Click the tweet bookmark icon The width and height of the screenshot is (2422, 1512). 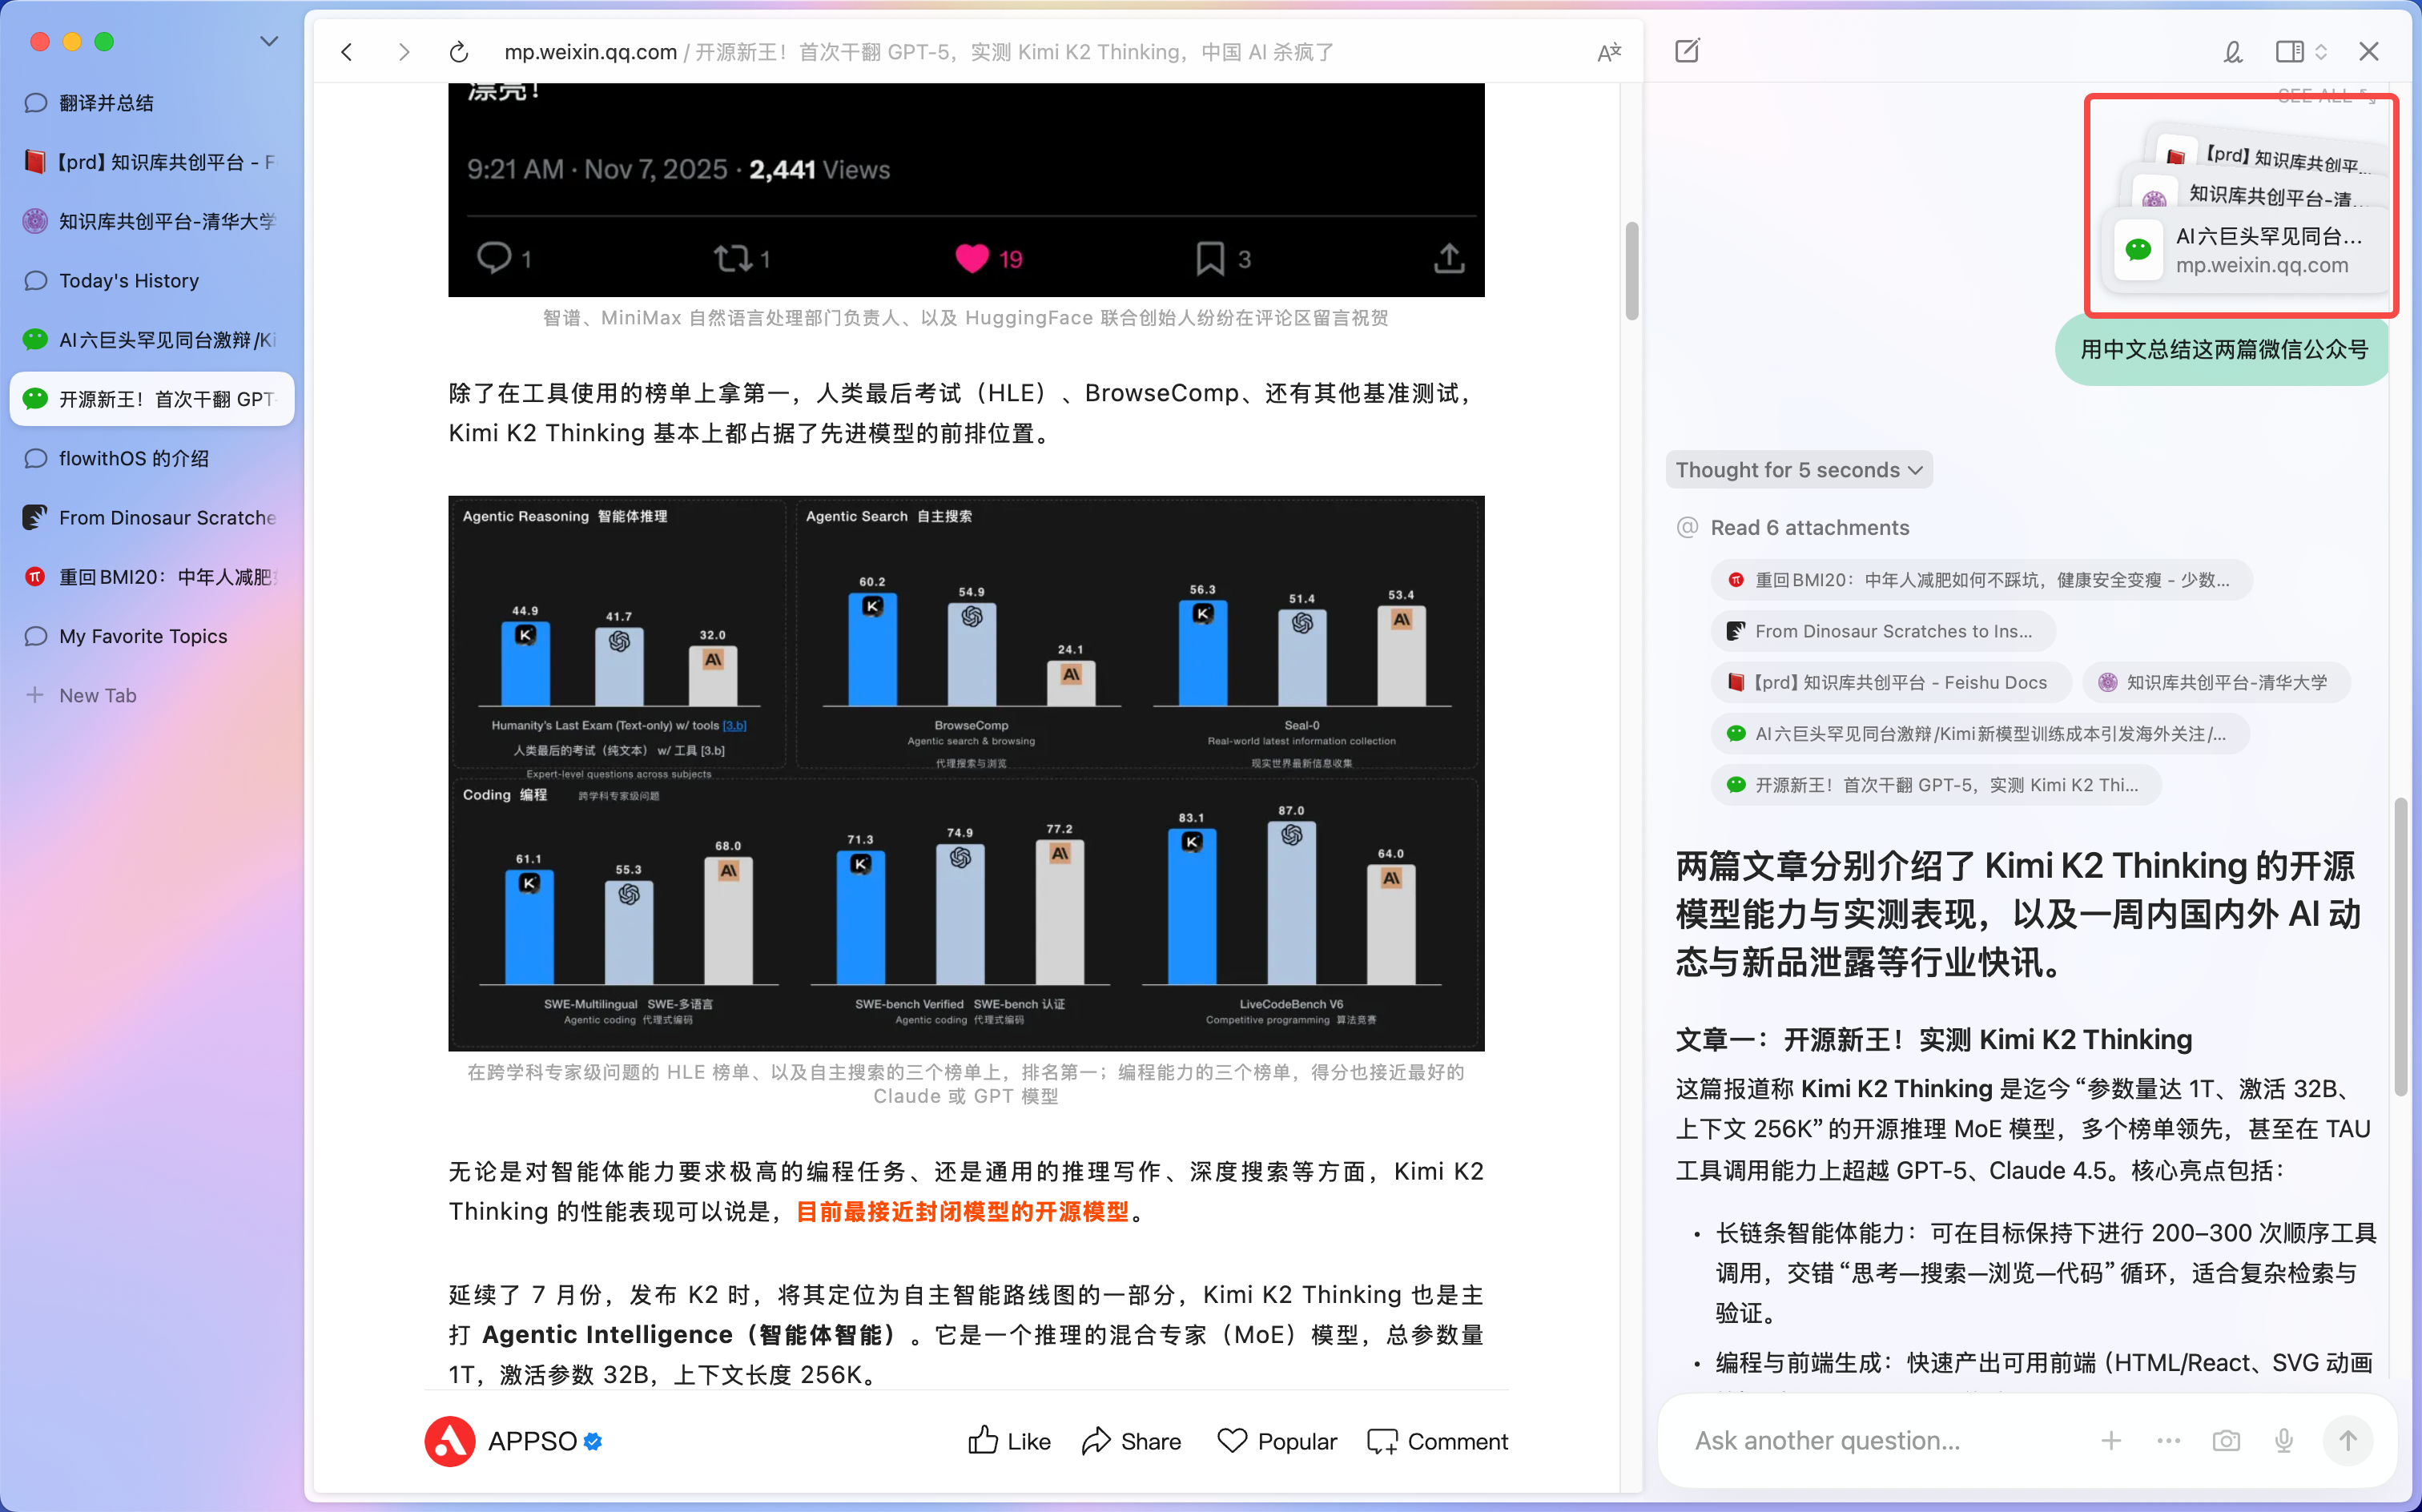[1210, 259]
